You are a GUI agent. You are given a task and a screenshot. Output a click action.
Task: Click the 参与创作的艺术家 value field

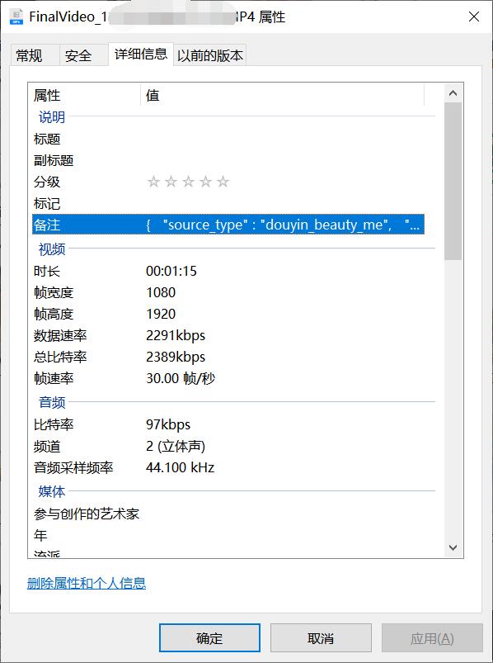click(x=283, y=514)
